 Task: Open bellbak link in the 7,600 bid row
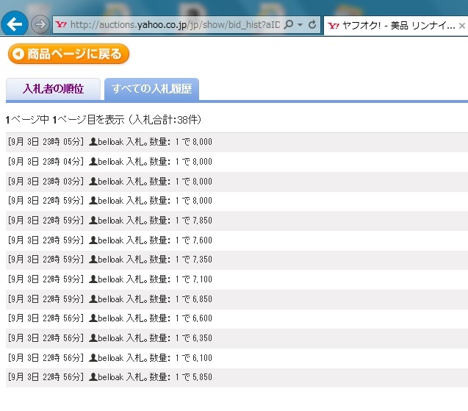(110, 240)
